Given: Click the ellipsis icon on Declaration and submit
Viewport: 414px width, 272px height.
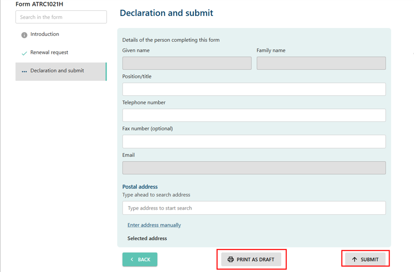Looking at the screenshot, I should [x=24, y=71].
